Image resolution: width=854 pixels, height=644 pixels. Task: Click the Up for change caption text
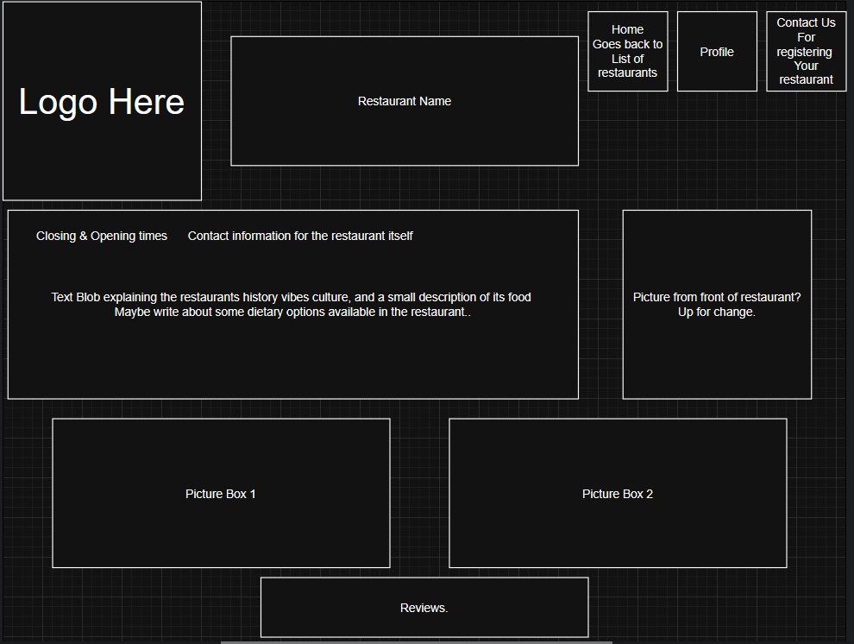tap(716, 312)
